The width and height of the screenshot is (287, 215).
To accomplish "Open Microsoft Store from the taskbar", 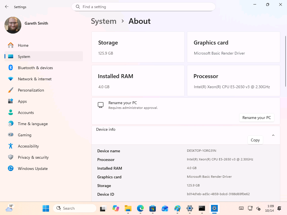I will click(x=153, y=208).
